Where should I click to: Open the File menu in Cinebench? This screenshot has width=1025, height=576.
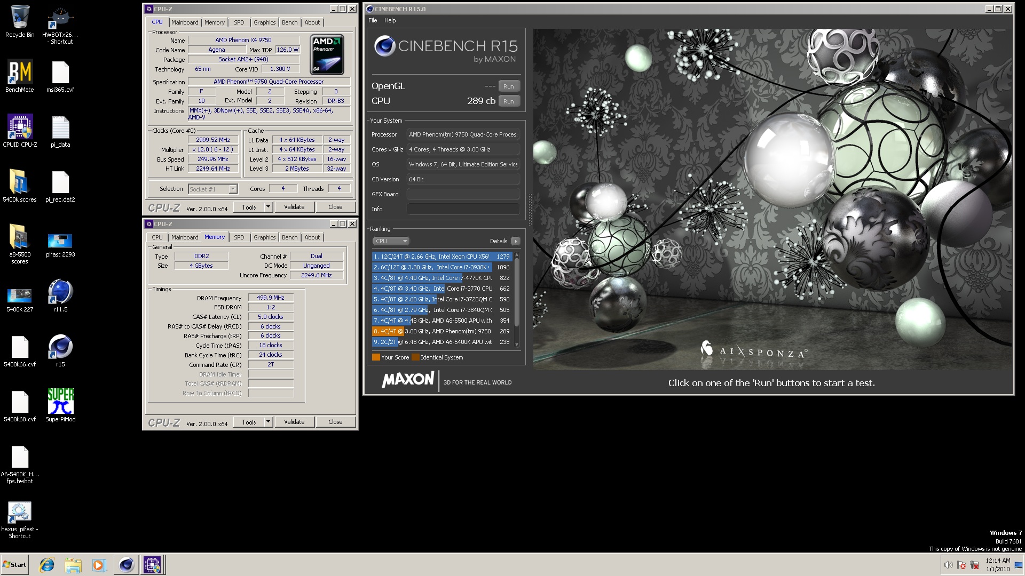pyautogui.click(x=373, y=20)
